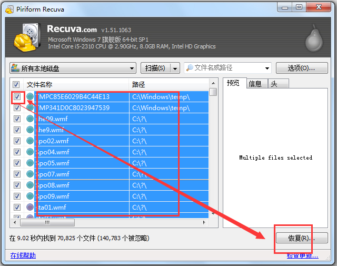
Task: Uncheck the spo02.wmf checkbox
Action: click(17, 141)
